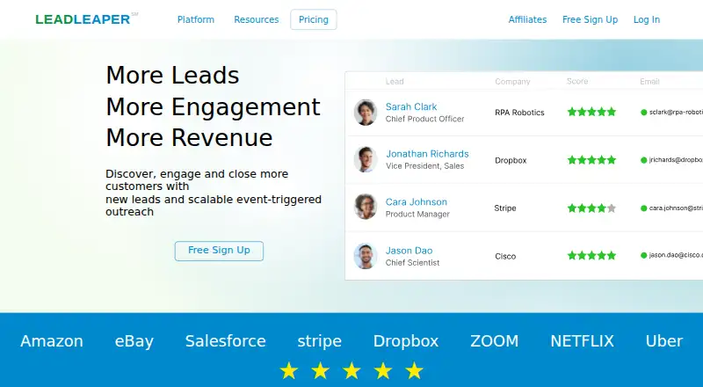This screenshot has height=387, width=703.
Task: Click Sarah Clark's five-star score
Action: tap(591, 112)
